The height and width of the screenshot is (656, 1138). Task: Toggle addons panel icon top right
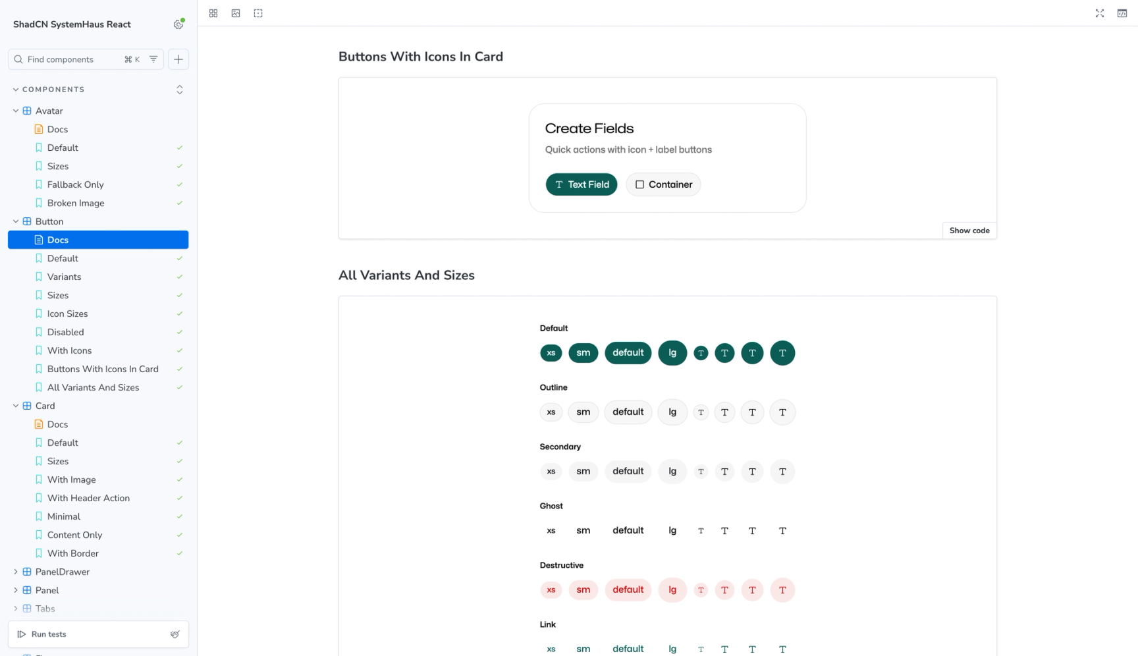click(x=1122, y=13)
